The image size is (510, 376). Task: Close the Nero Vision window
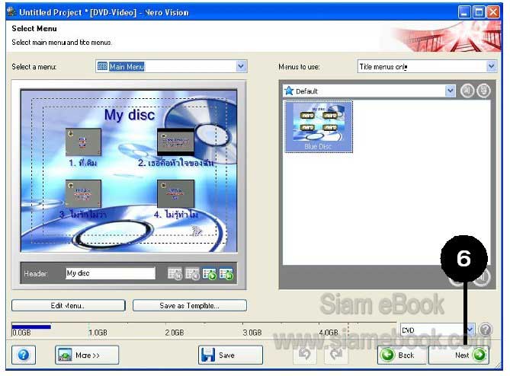pyautogui.click(x=493, y=12)
